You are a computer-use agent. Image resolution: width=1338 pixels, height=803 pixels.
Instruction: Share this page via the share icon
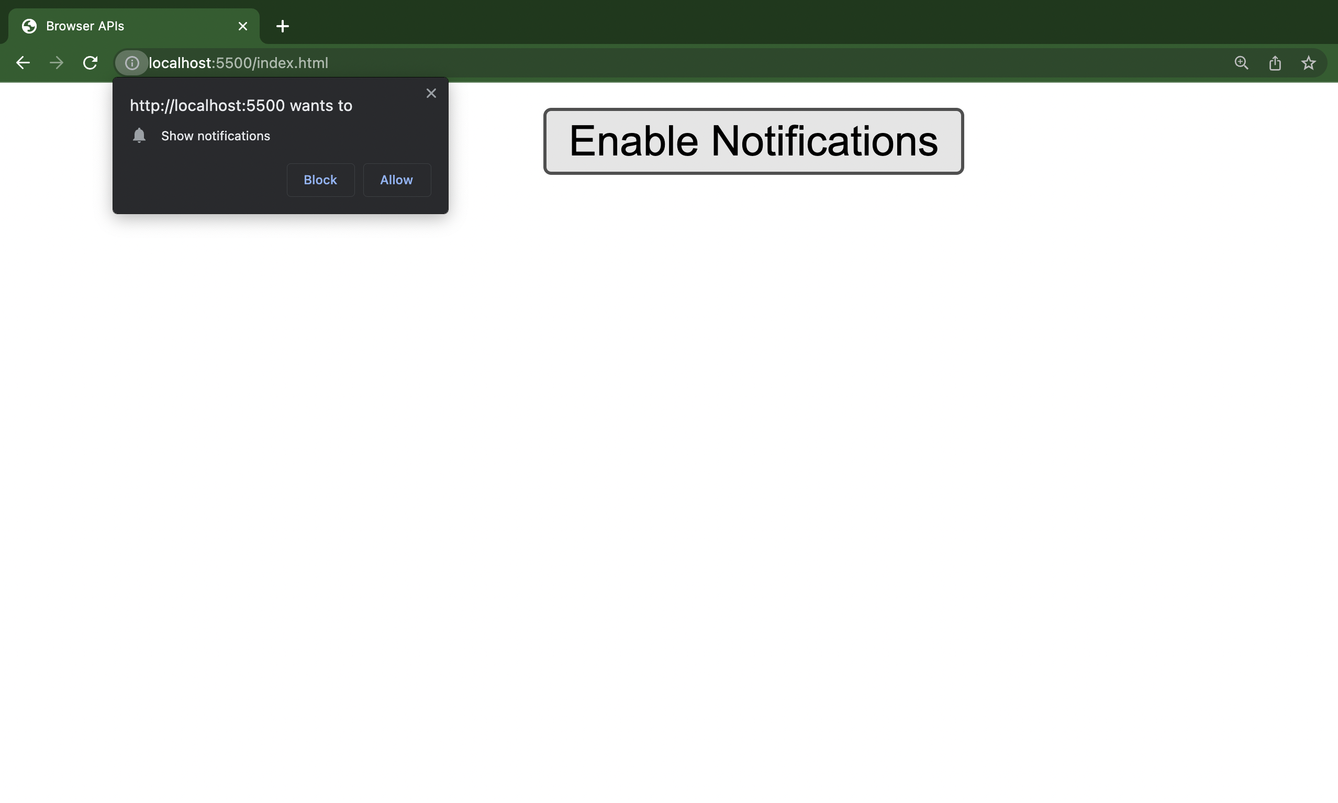tap(1275, 63)
